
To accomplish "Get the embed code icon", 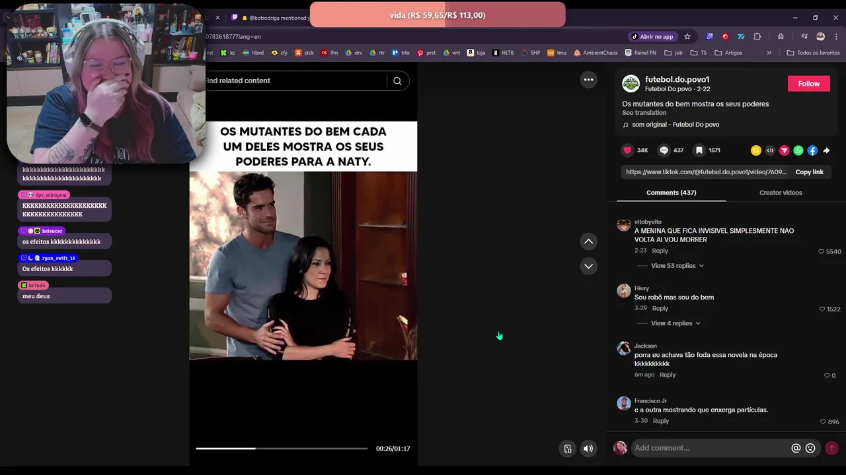I will tap(770, 150).
